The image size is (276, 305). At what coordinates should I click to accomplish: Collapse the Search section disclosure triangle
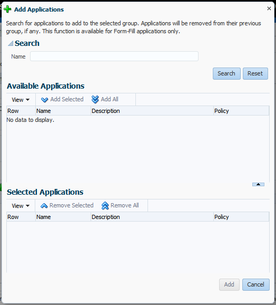point(11,43)
